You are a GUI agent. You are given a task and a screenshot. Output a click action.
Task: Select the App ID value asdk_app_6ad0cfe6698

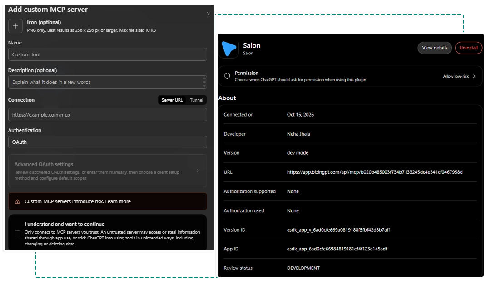click(337, 249)
